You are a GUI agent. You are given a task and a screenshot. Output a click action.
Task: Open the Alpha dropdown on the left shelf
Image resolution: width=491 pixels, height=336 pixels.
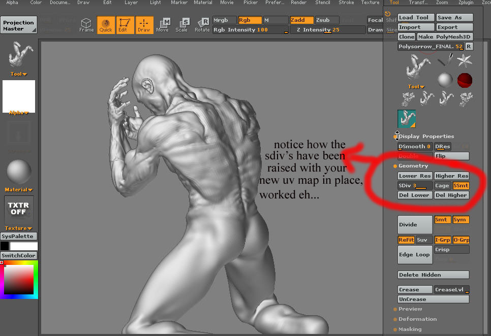coord(19,113)
